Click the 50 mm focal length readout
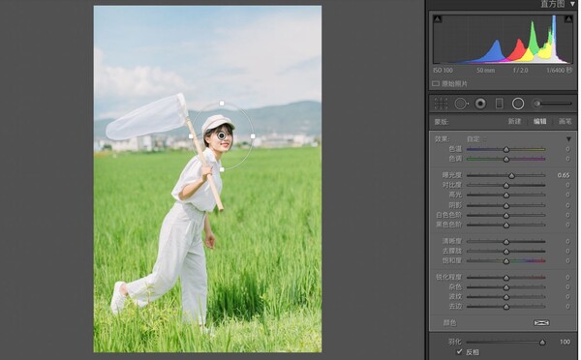Screen dimensions: 581x360 pos(486,71)
